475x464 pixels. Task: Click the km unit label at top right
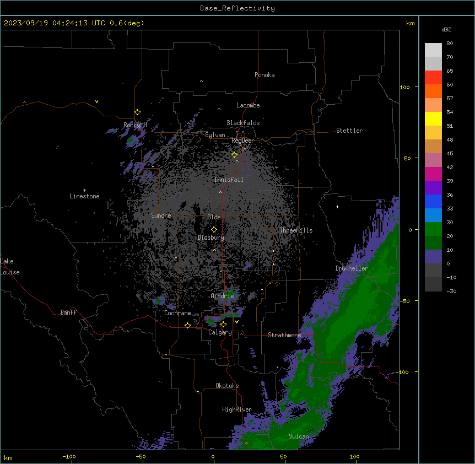(410, 23)
